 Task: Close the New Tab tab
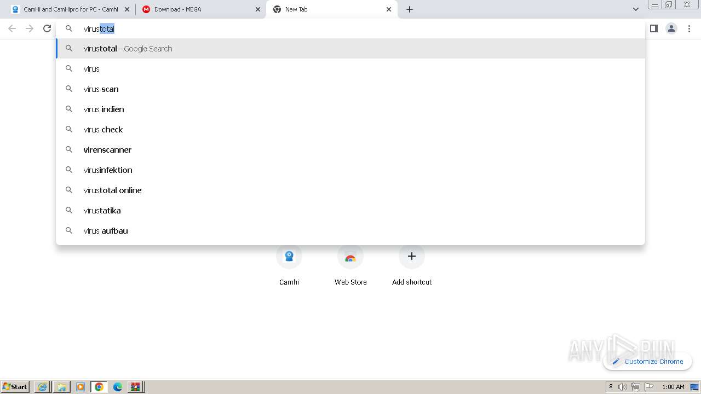389,9
